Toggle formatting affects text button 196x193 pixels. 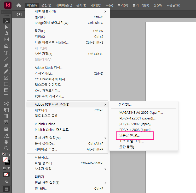coord(8,168)
